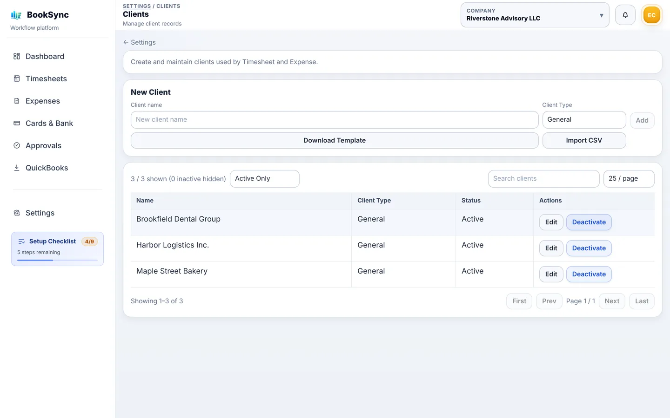
Task: Click Download Template button
Action: tap(335, 140)
